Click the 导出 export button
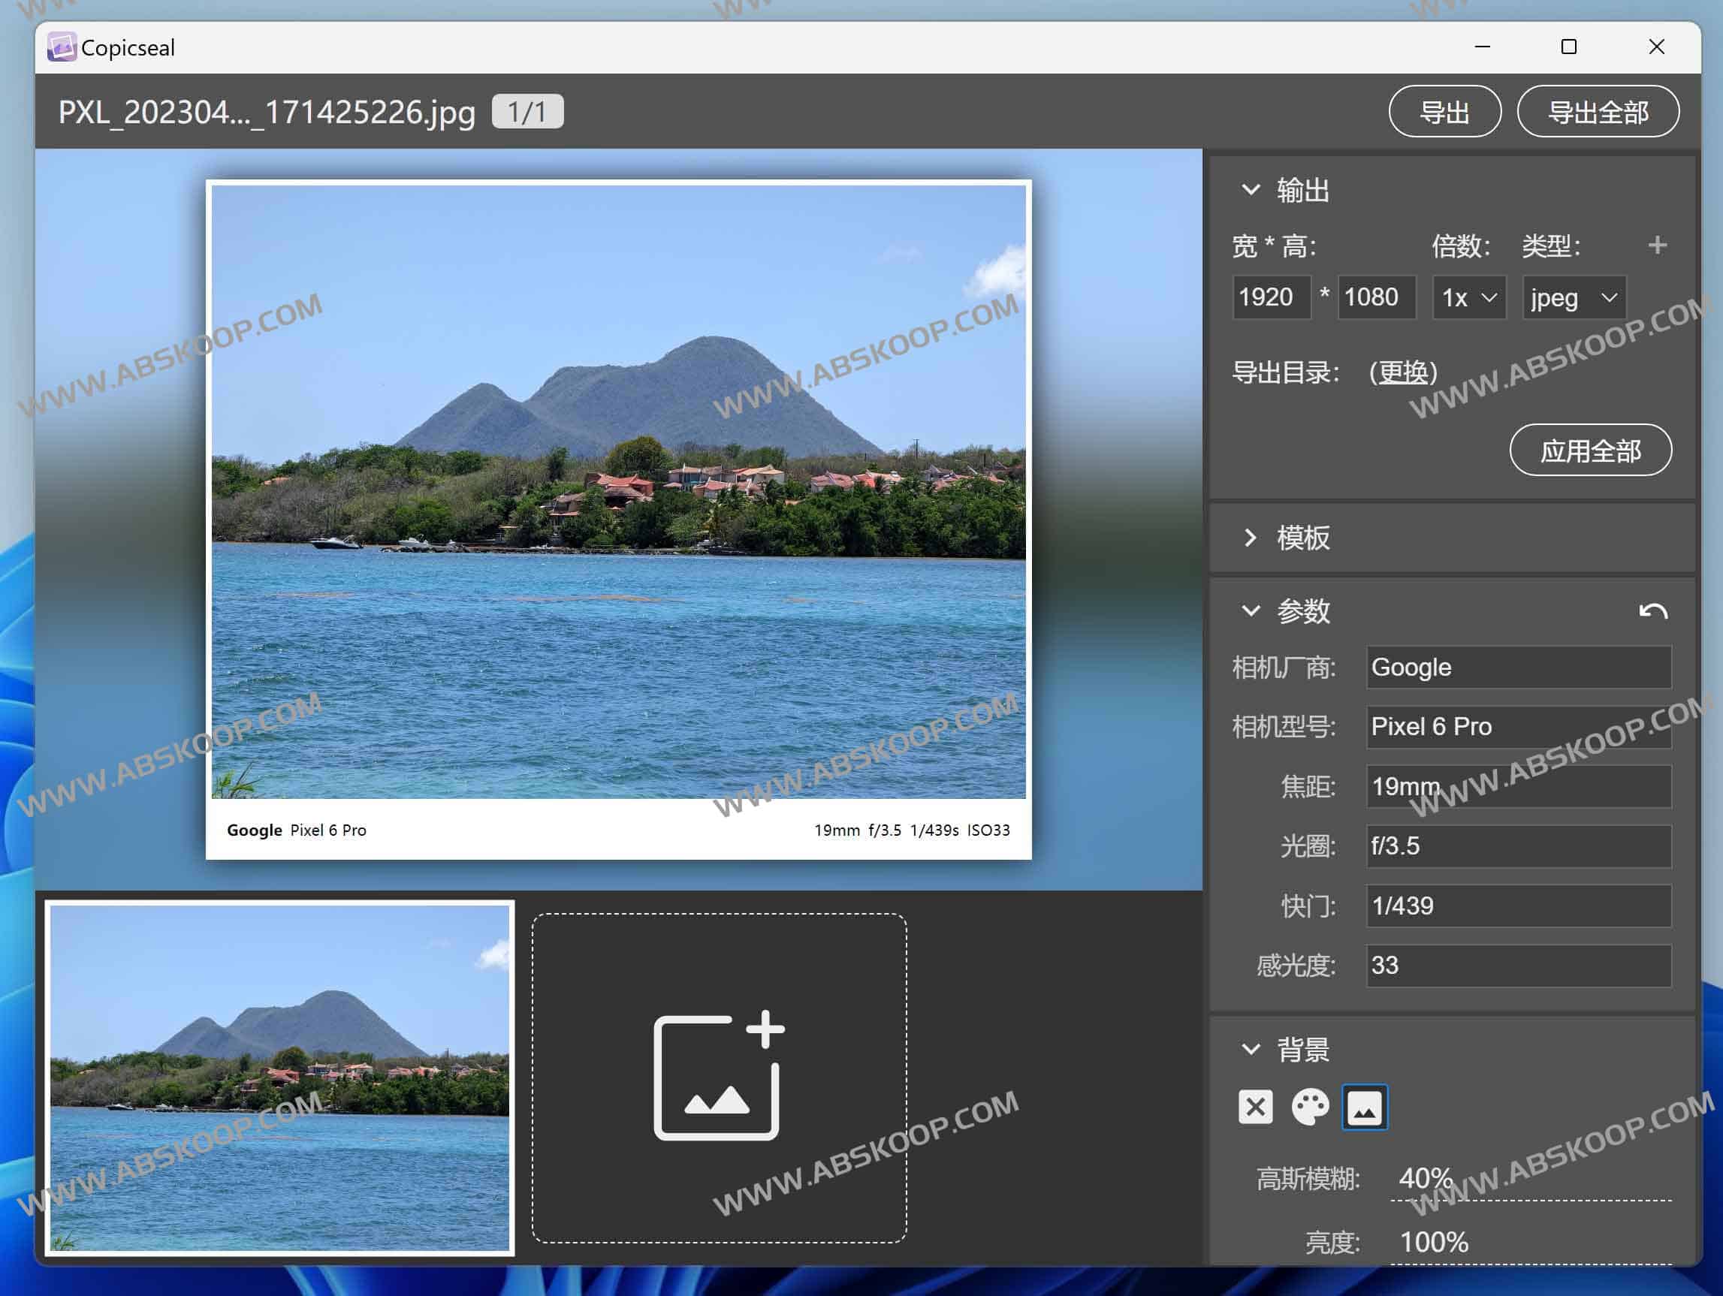This screenshot has width=1723, height=1296. click(1444, 112)
